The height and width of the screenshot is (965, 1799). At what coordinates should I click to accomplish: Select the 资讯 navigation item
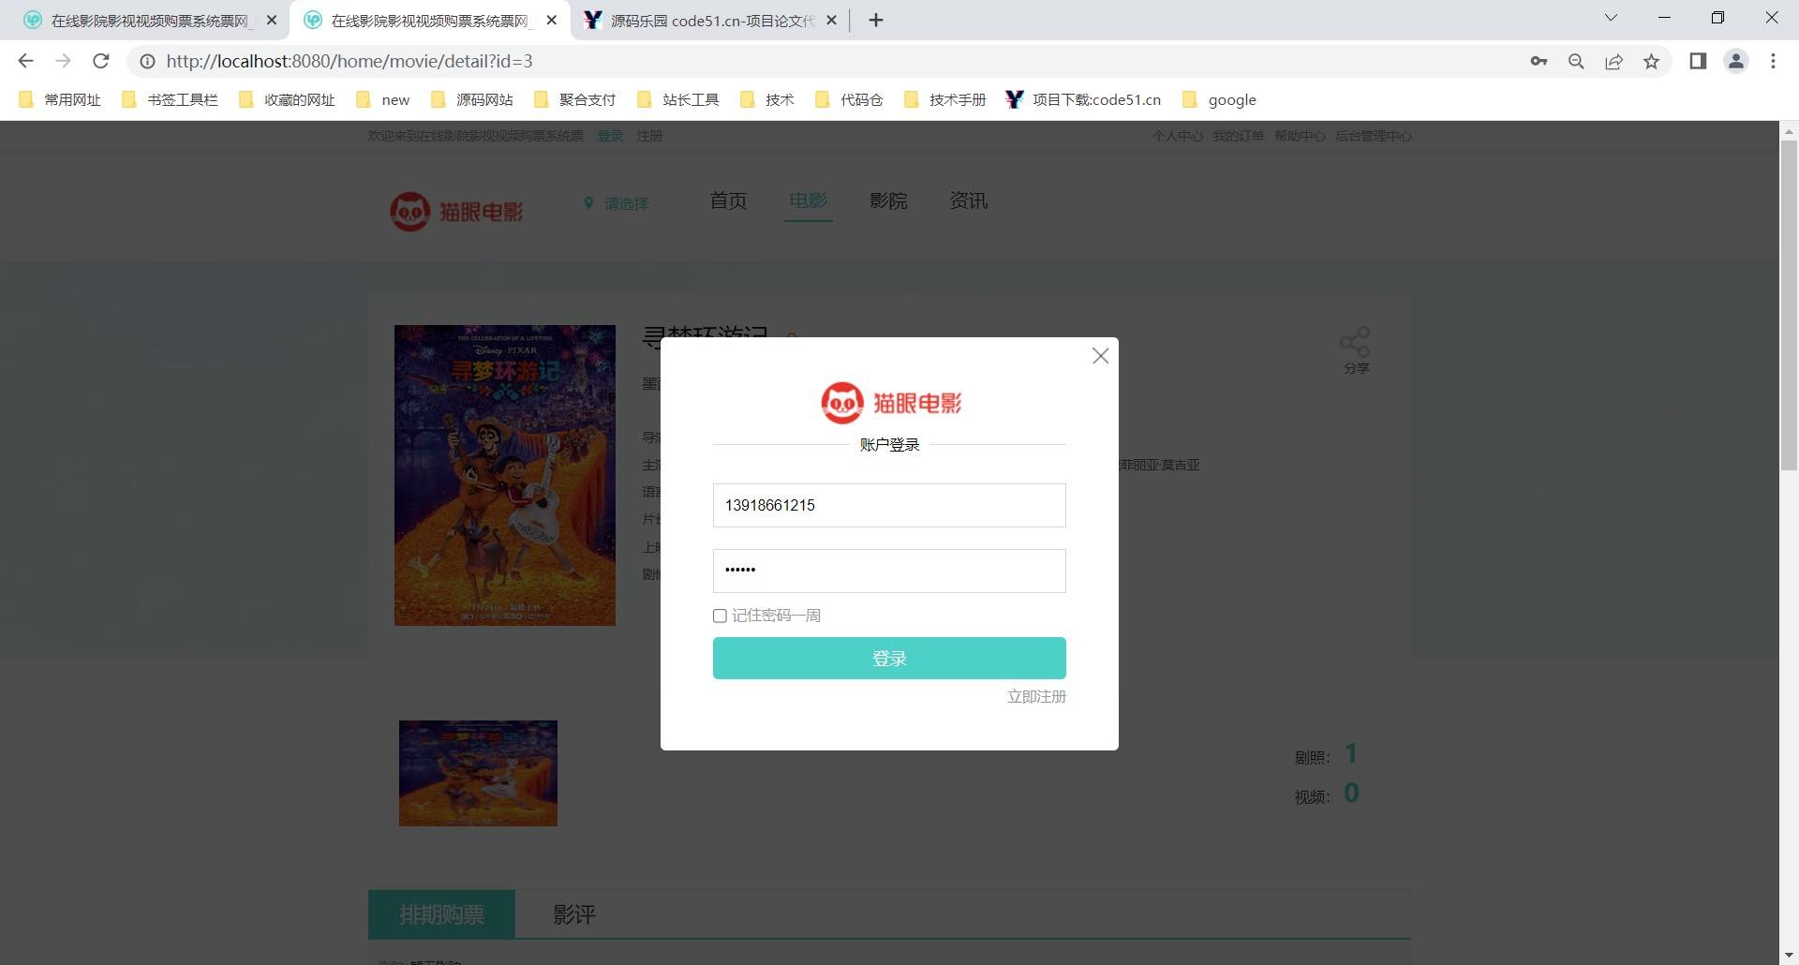(968, 200)
